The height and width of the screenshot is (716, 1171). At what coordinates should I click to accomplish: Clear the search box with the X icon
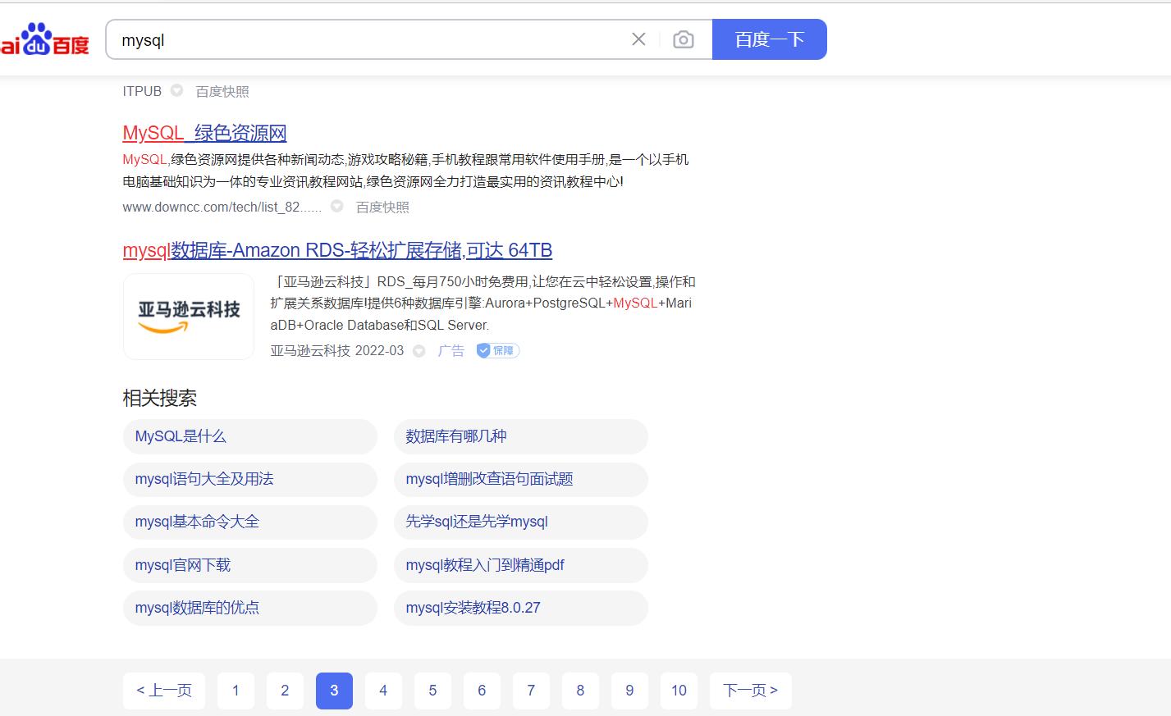[x=638, y=39]
